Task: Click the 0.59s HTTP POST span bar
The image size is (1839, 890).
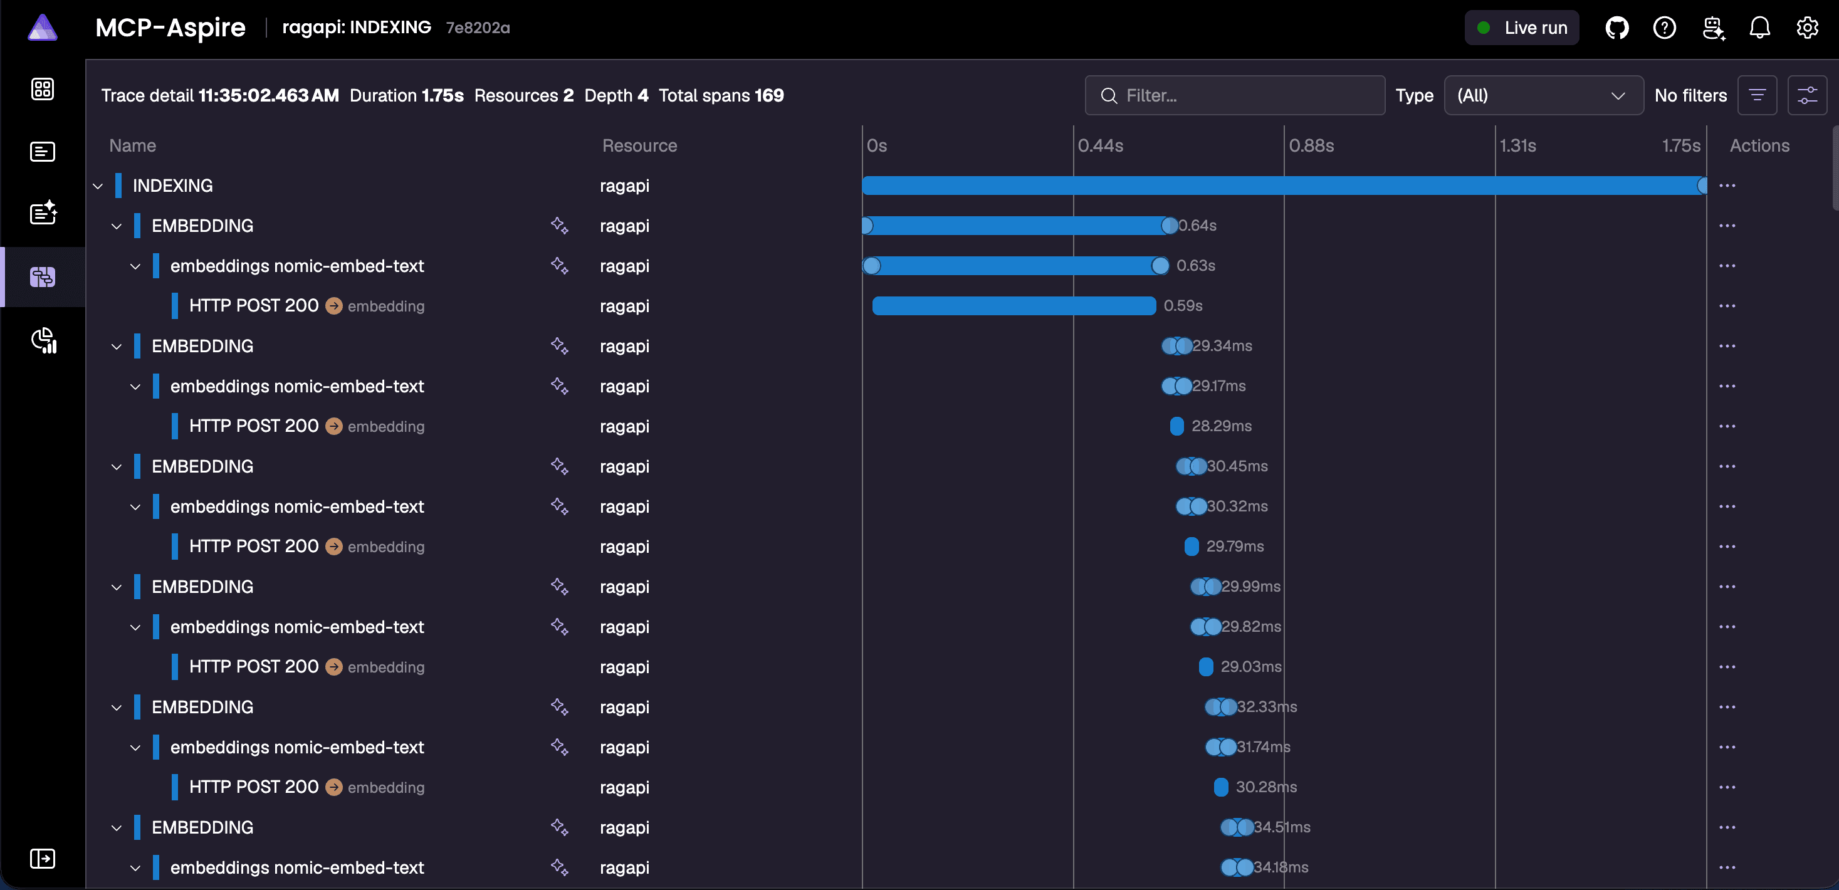Action: click(1014, 305)
